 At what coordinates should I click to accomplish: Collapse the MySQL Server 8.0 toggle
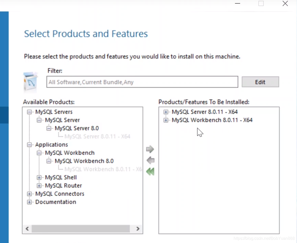click(x=49, y=128)
